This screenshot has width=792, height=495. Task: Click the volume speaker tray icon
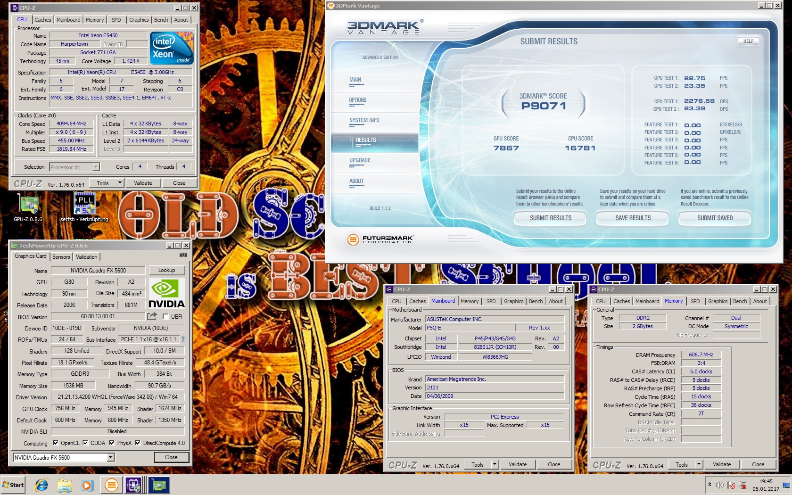pyautogui.click(x=720, y=485)
